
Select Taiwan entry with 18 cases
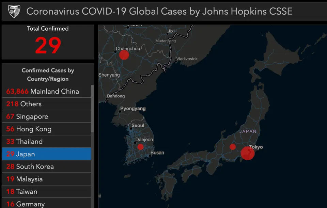47,191
